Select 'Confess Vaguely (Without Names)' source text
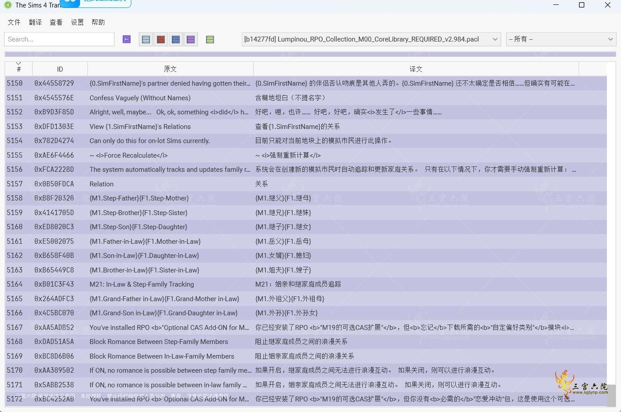This screenshot has width=621, height=412. click(140, 98)
